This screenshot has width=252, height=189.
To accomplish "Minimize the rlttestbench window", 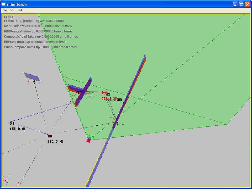I will pos(235,4).
